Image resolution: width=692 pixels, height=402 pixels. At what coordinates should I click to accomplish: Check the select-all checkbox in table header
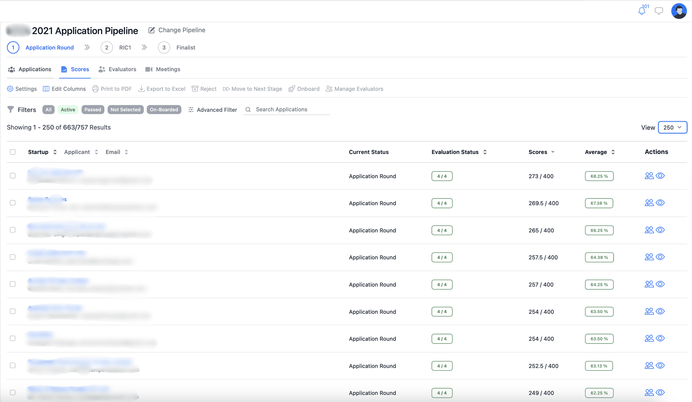point(13,152)
